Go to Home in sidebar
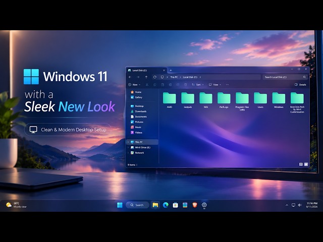This screenshot has height=242, width=323. (136, 92)
